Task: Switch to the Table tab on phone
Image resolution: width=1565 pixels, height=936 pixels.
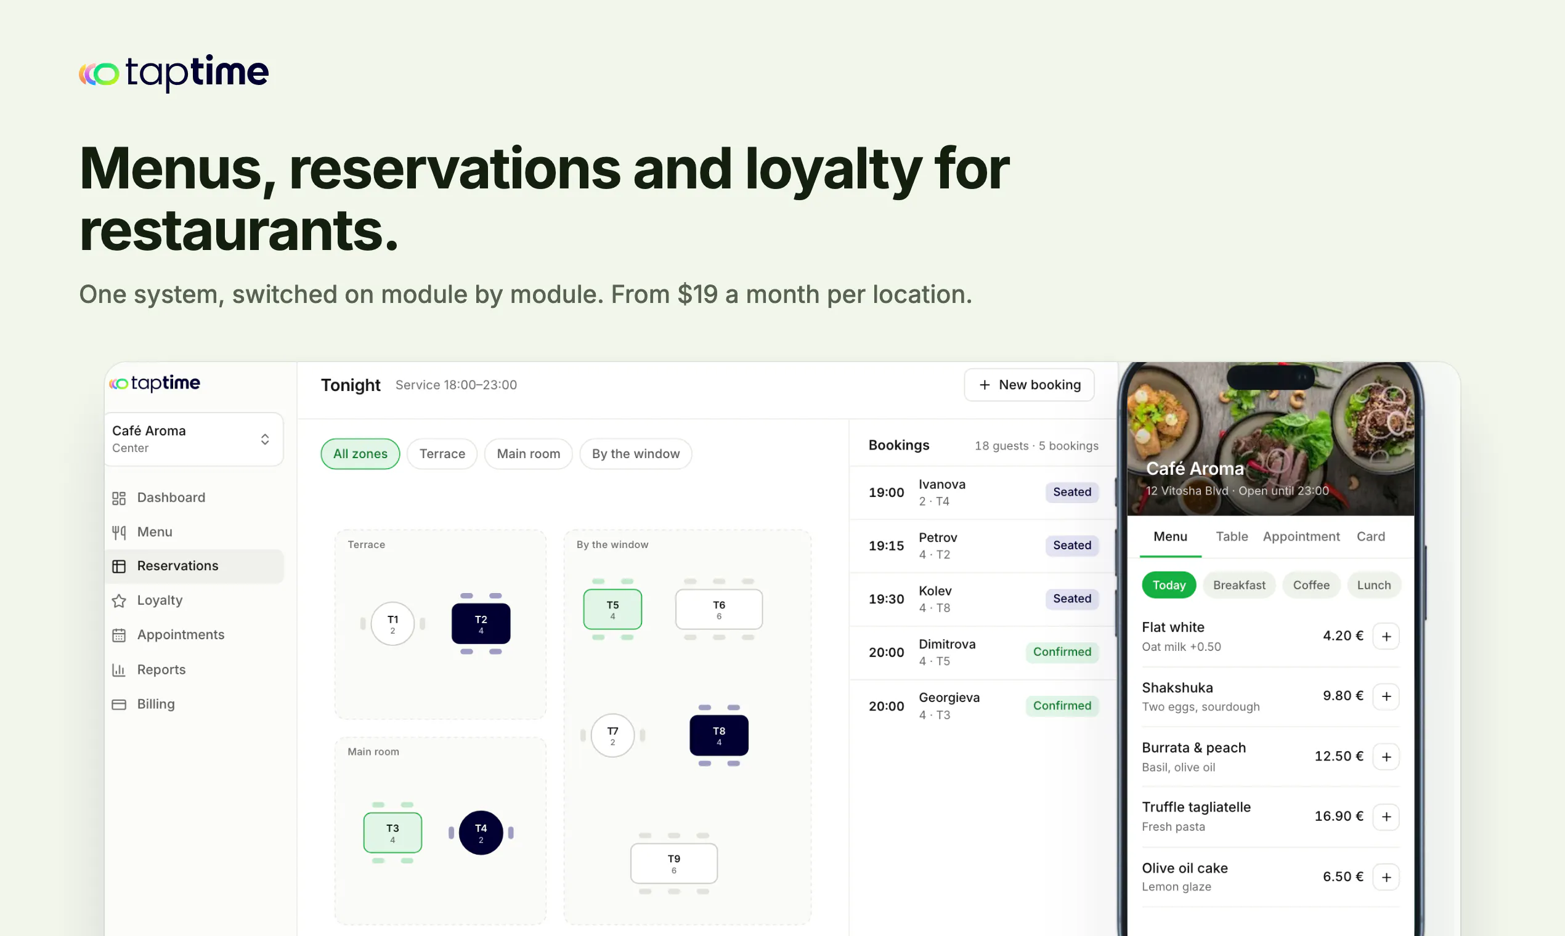Action: click(x=1232, y=537)
